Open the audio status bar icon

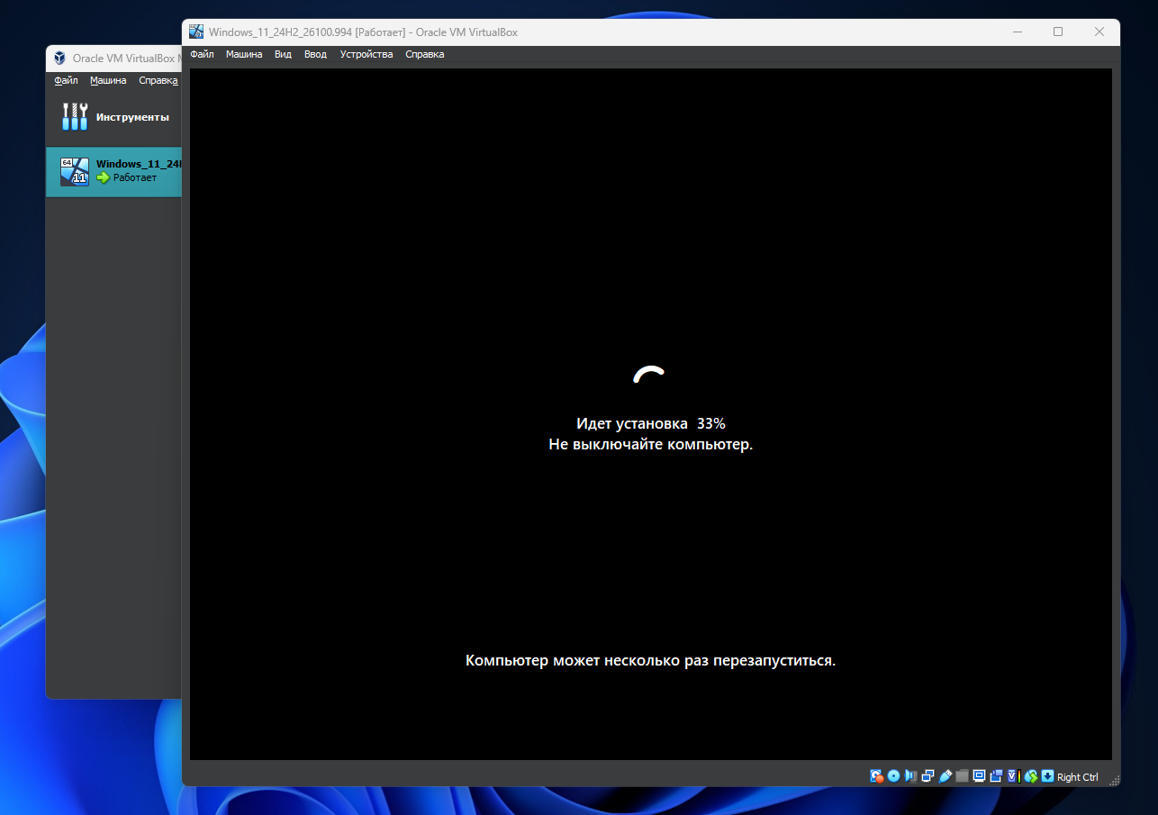[910, 776]
